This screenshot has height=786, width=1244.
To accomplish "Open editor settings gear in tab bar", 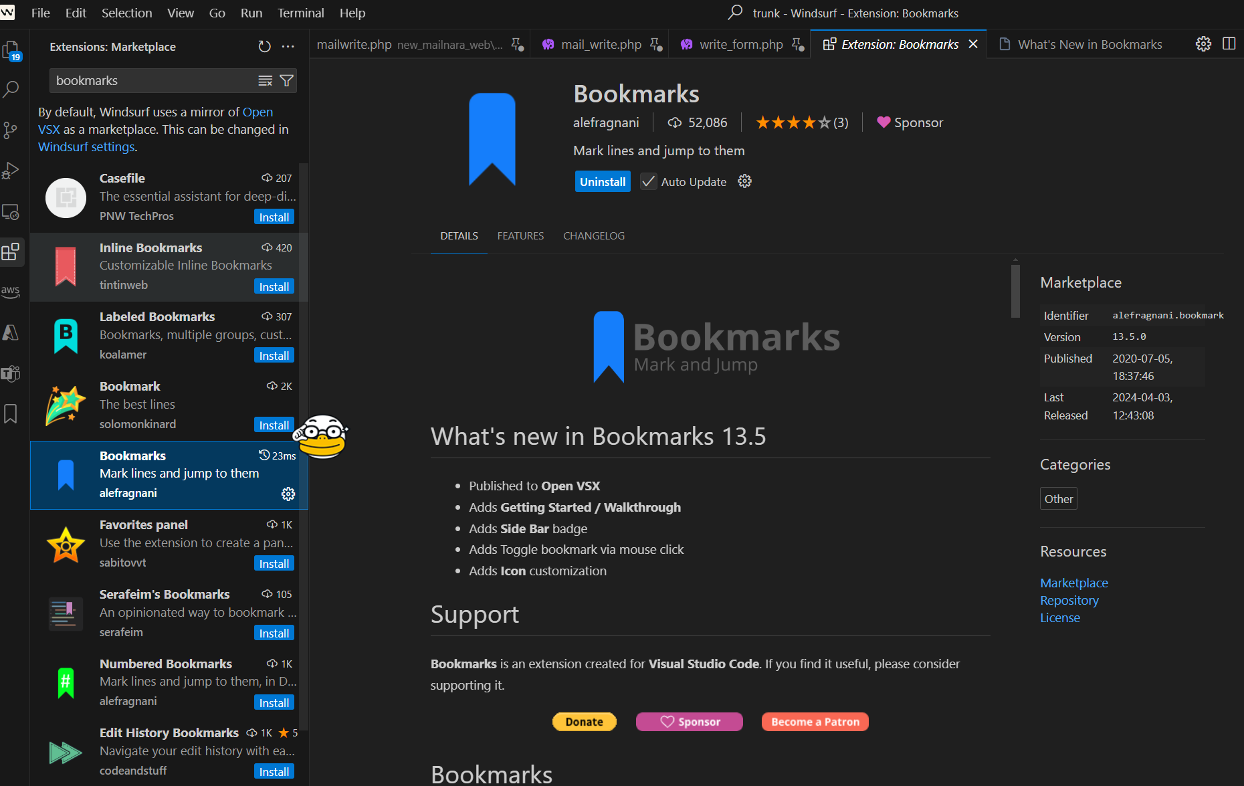I will coord(1203,44).
